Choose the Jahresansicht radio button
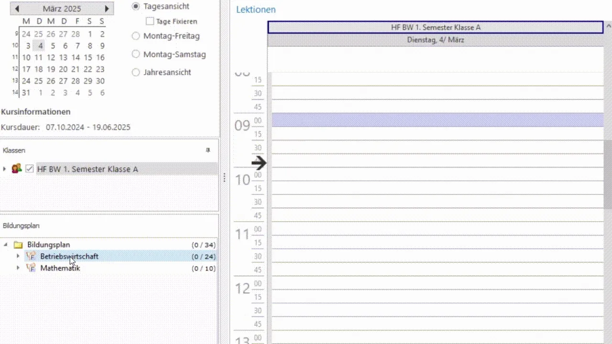The height and width of the screenshot is (344, 612). point(136,73)
